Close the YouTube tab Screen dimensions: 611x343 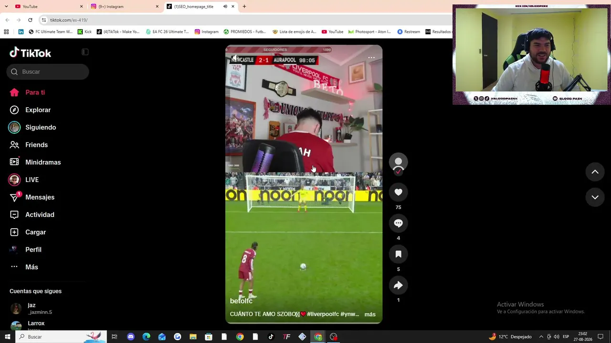pyautogui.click(x=81, y=7)
